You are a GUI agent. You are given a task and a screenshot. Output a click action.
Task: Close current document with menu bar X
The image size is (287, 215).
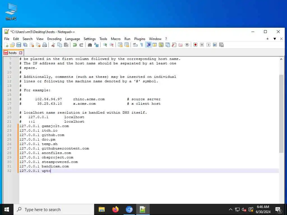click(281, 39)
